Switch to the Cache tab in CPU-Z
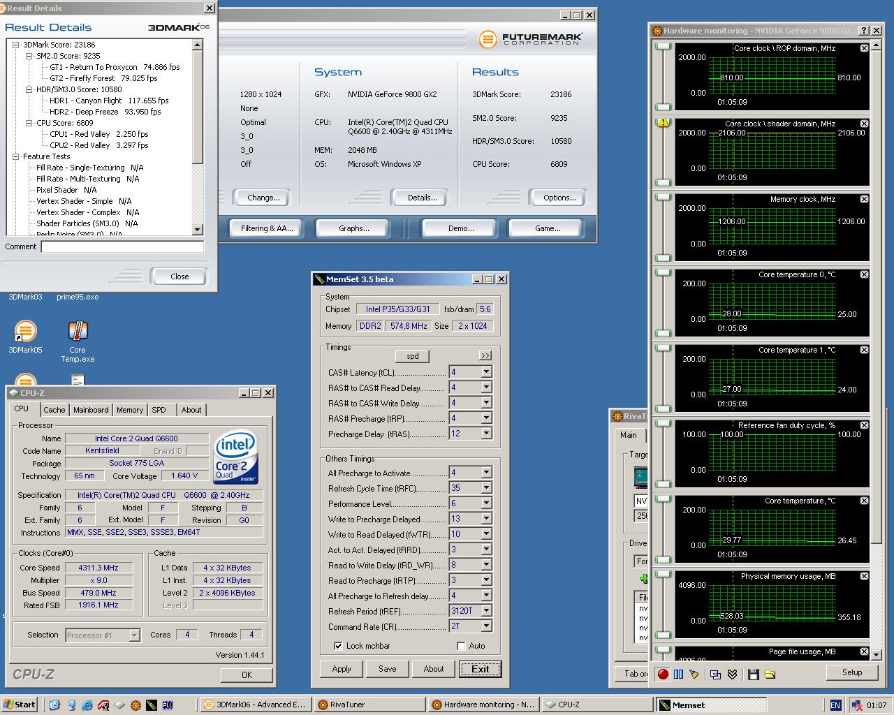Viewport: 894px width, 715px height. [54, 410]
